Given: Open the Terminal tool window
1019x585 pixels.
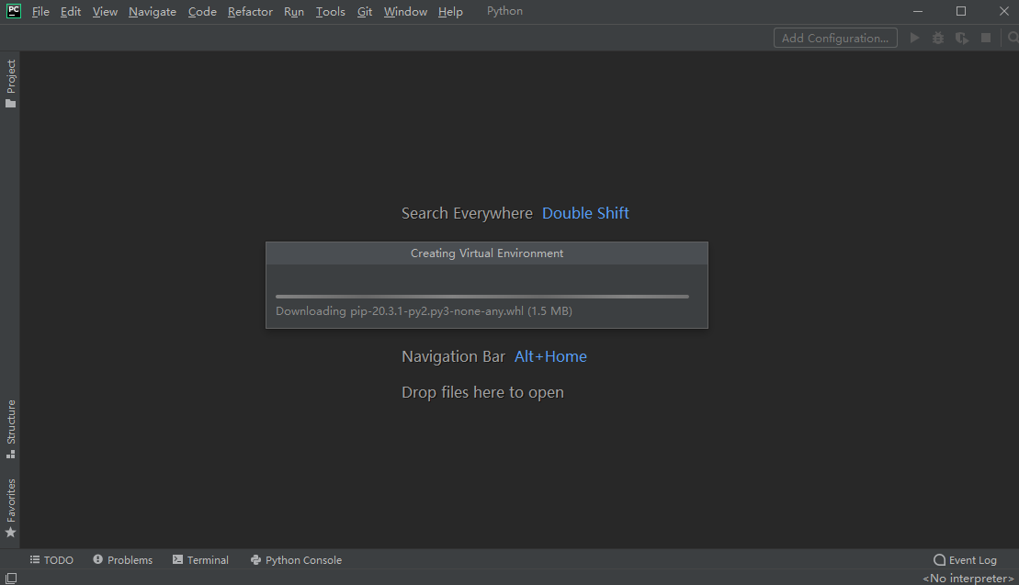Looking at the screenshot, I should click(x=200, y=559).
